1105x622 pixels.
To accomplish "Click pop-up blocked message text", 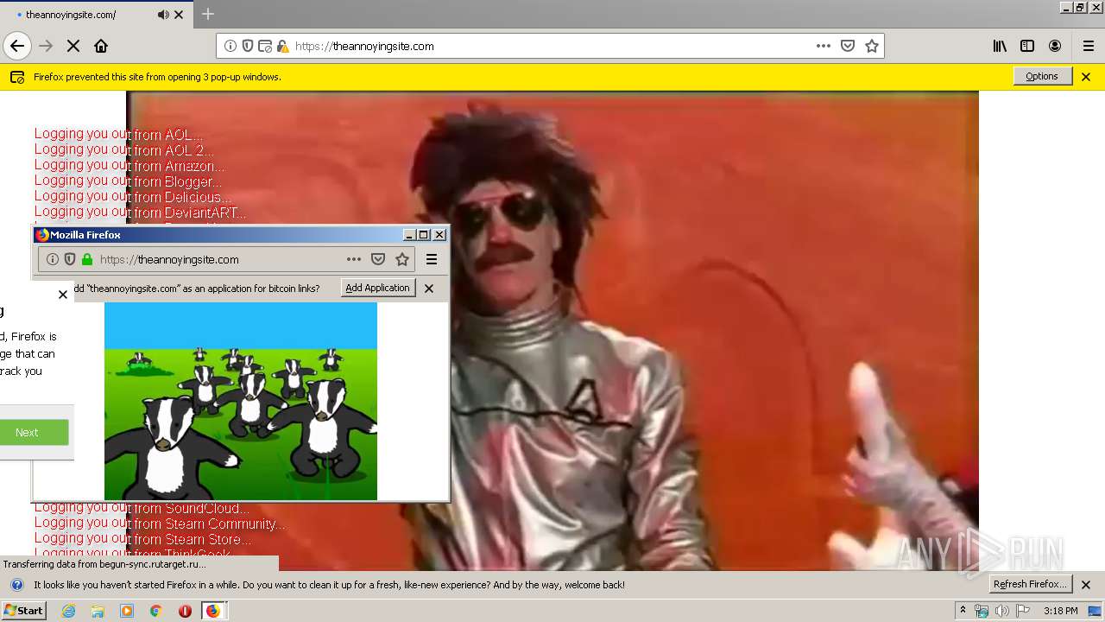I will click(157, 77).
